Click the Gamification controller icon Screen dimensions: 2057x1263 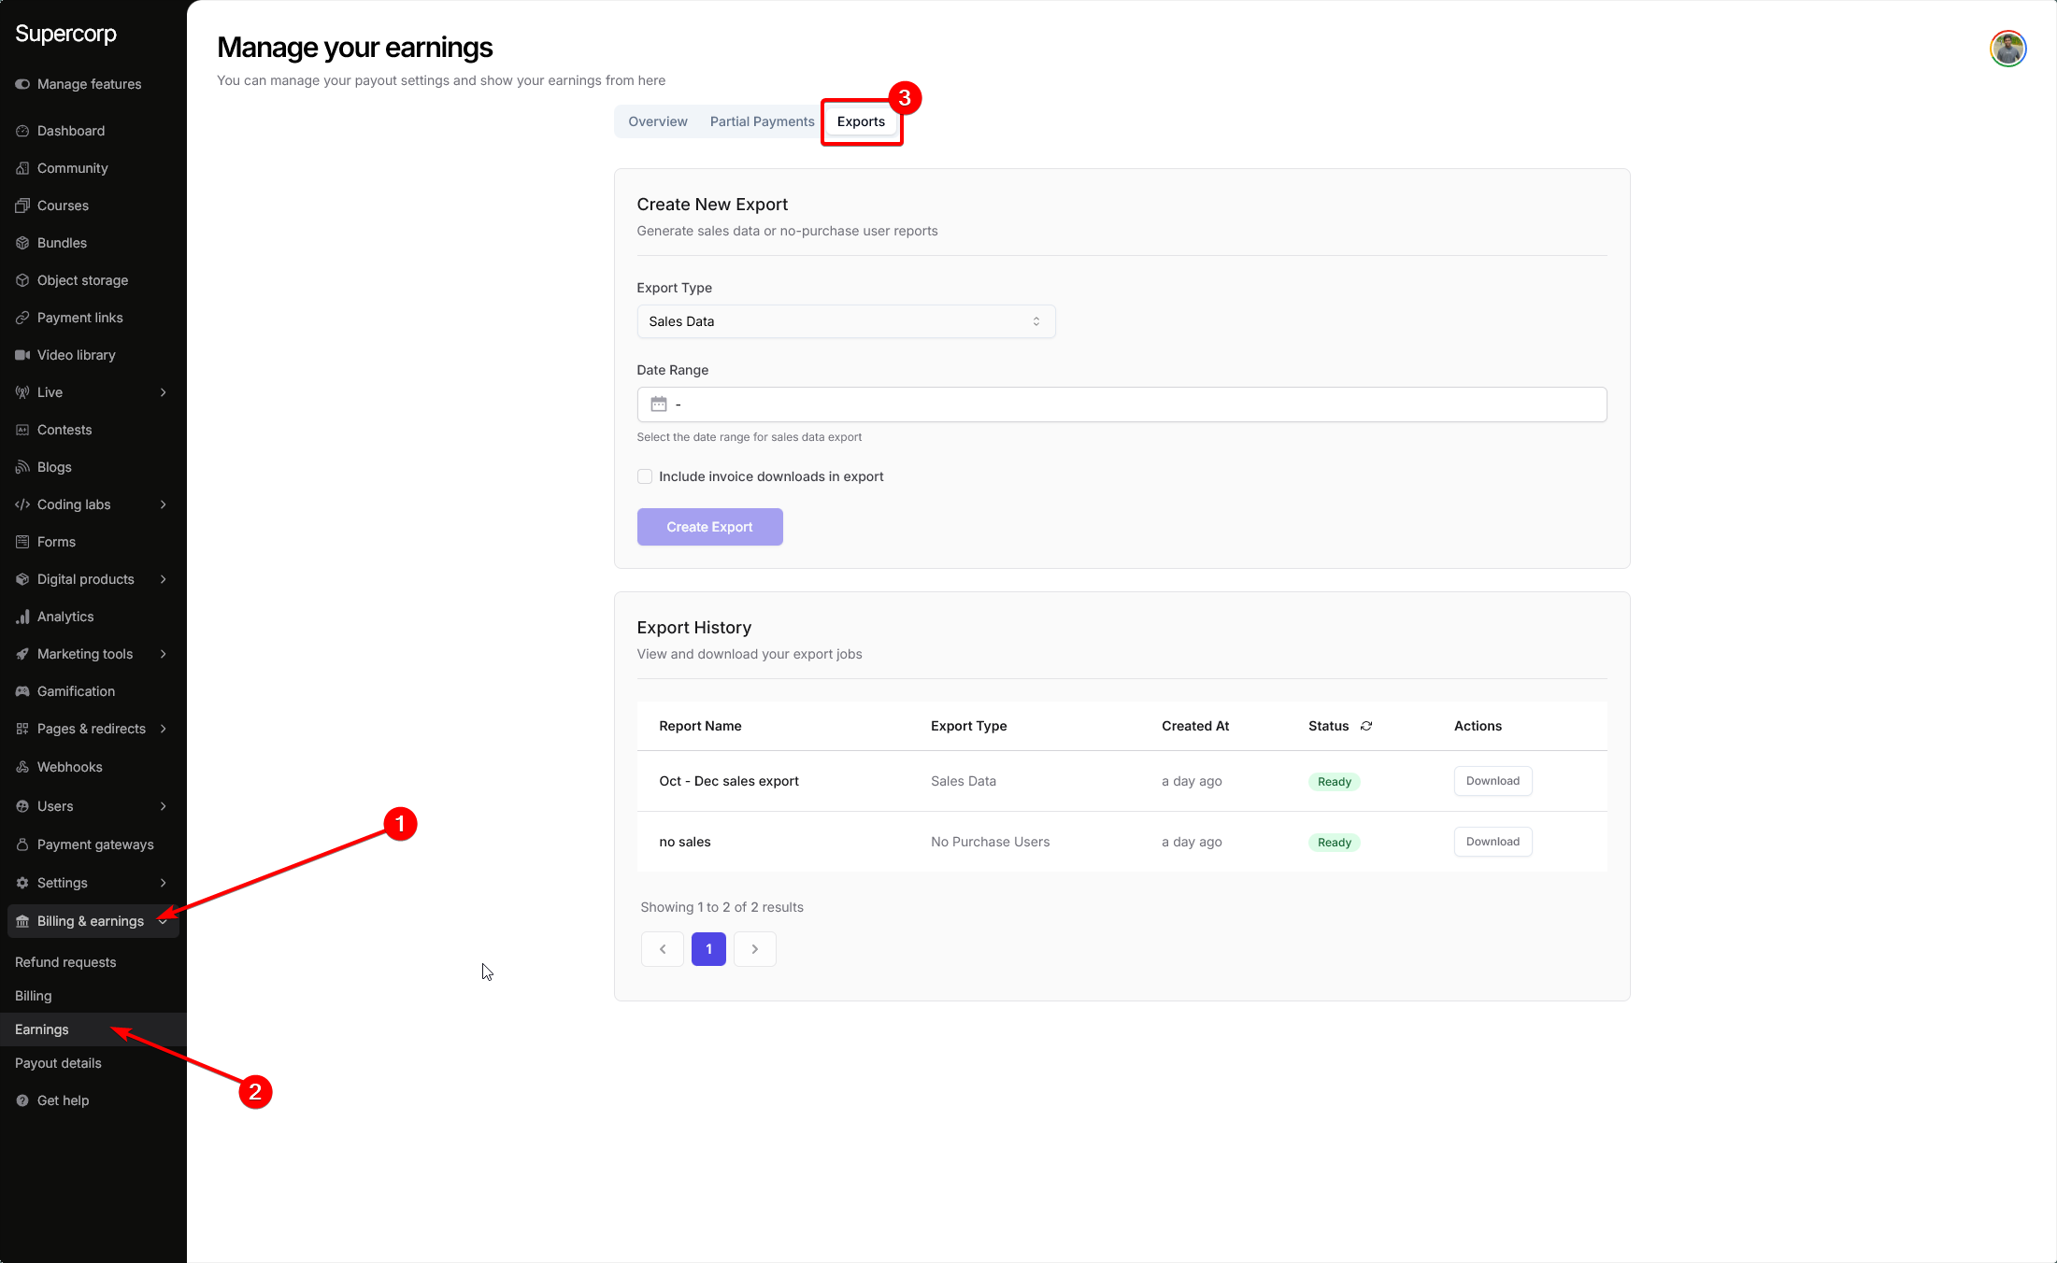tap(22, 691)
